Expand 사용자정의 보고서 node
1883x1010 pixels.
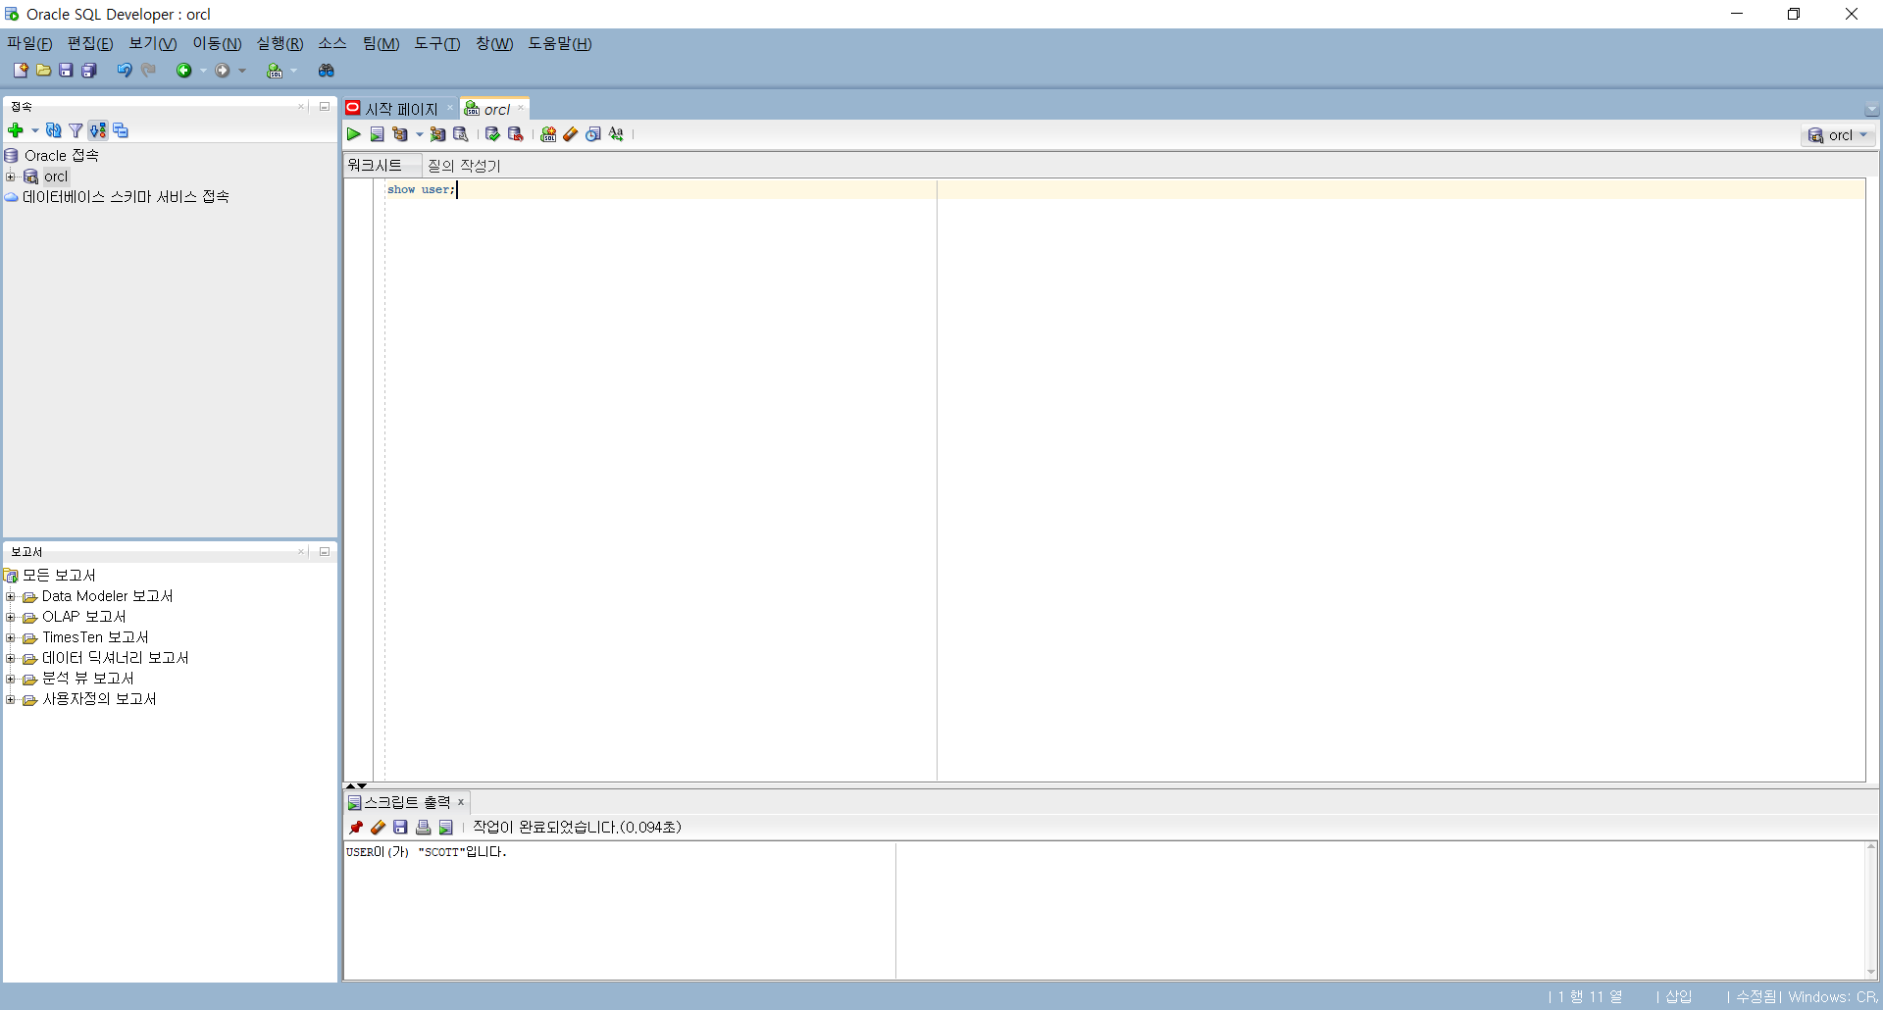point(11,699)
